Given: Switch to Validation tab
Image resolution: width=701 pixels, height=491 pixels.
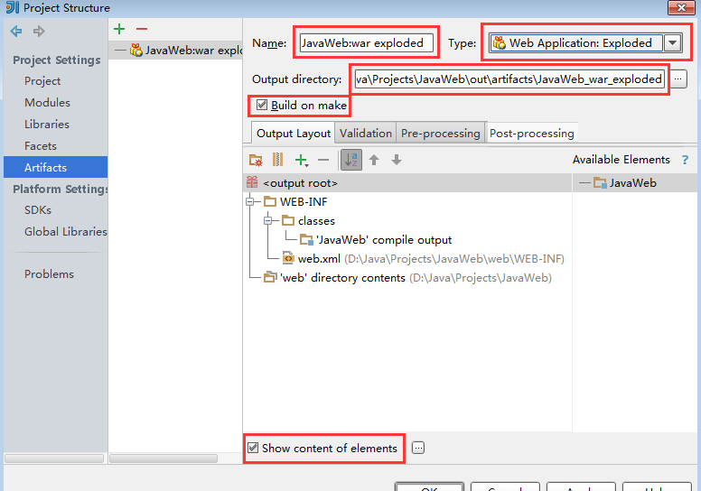Looking at the screenshot, I should pyautogui.click(x=366, y=134).
